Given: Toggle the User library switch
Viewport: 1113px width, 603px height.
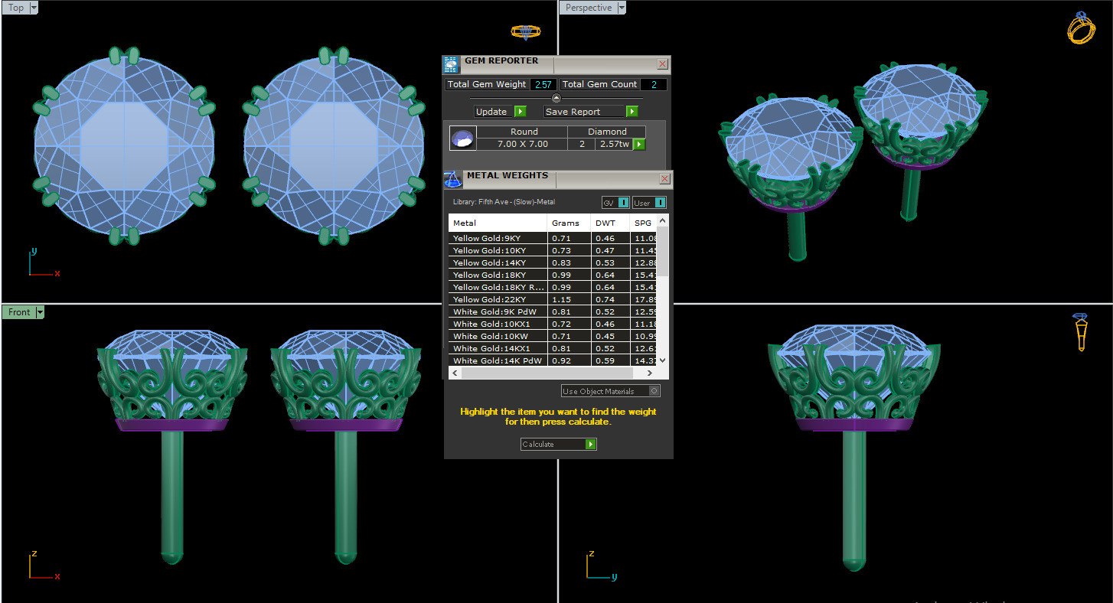Looking at the screenshot, I should click(x=660, y=203).
